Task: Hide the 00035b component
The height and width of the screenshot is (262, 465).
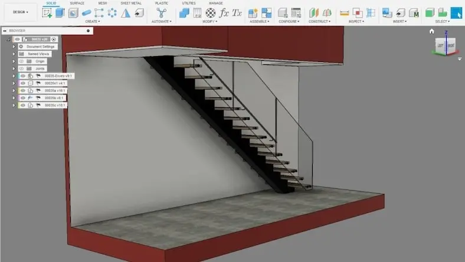Action: click(x=23, y=98)
